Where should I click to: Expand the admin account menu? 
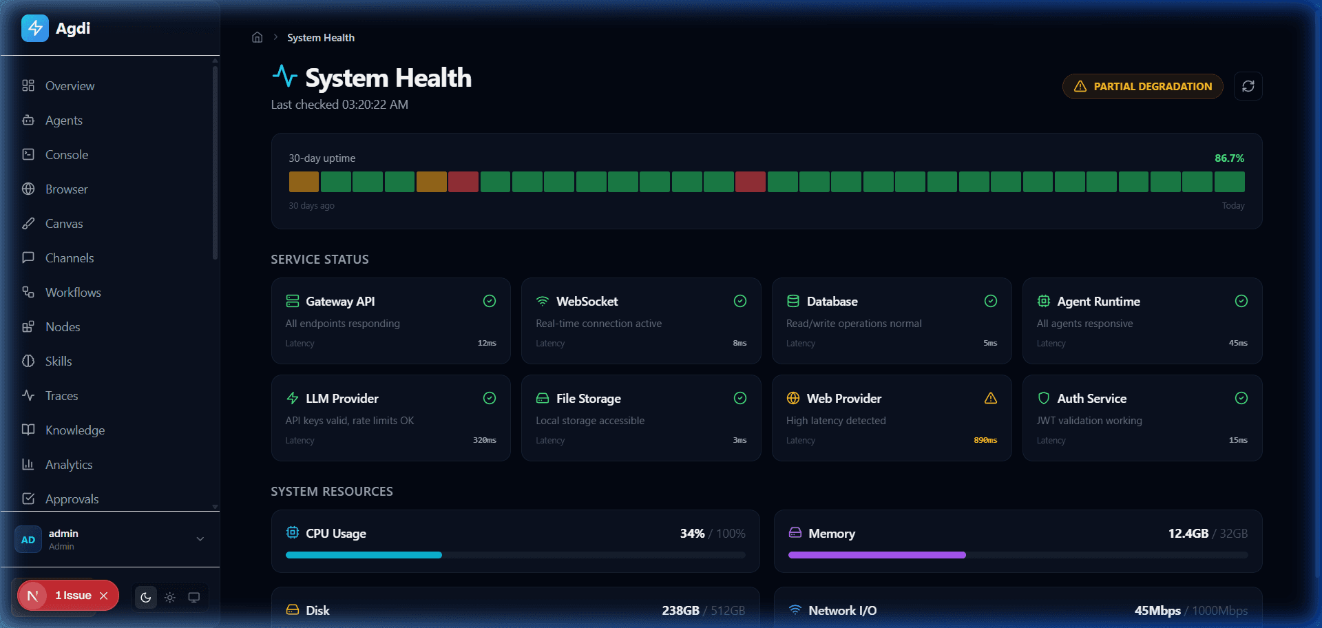(x=200, y=539)
